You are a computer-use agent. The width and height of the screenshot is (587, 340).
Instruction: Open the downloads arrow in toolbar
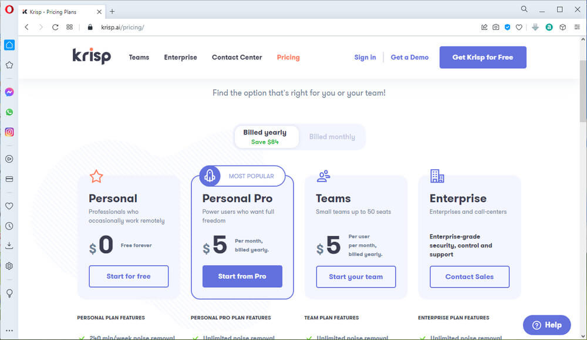[x=535, y=27]
